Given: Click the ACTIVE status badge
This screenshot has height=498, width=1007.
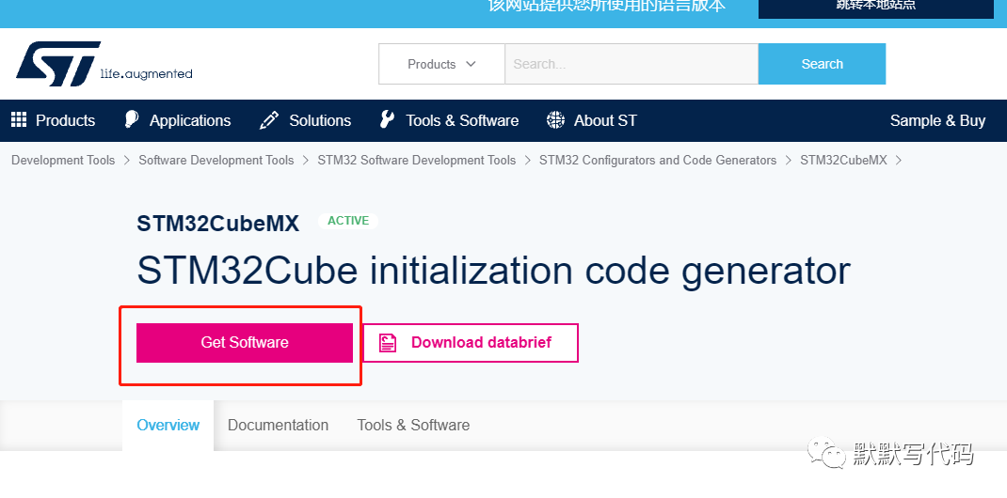Looking at the screenshot, I should 348,221.
